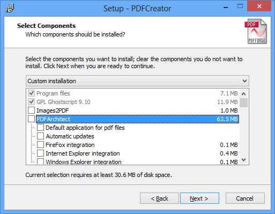Enable Automatic updates checkbox
This screenshot has height=214, width=275.
coord(40,136)
